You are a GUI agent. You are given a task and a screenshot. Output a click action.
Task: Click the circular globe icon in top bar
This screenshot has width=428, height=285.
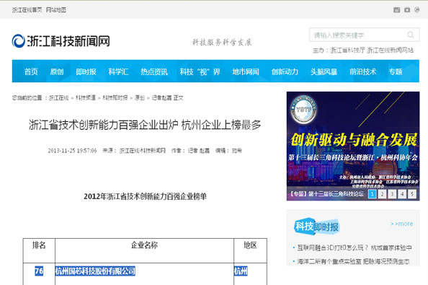pyautogui.click(x=416, y=10)
